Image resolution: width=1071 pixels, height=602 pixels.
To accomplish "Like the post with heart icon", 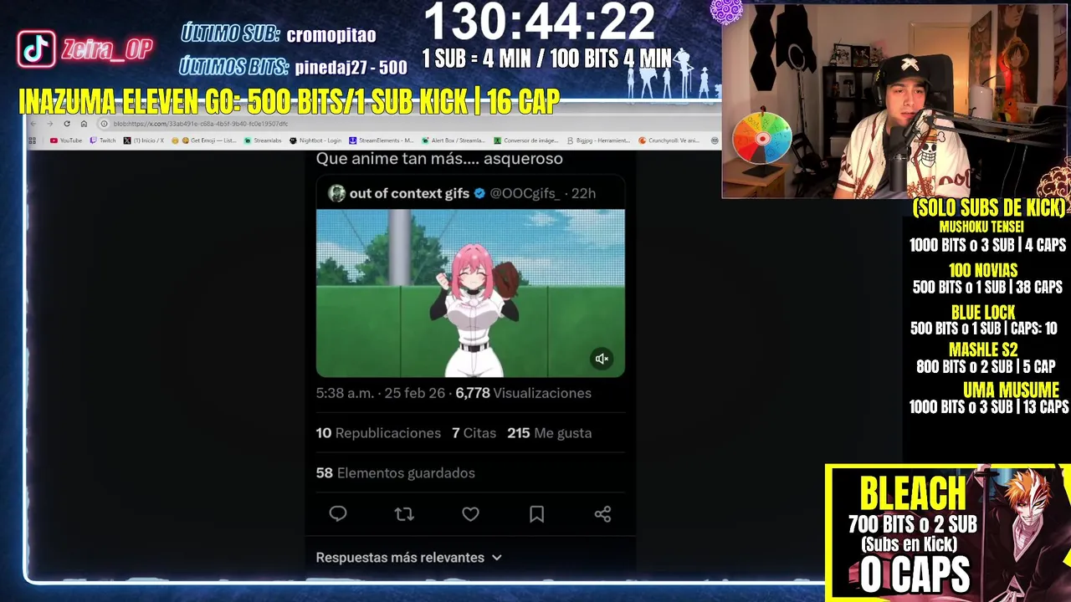I will (x=470, y=514).
